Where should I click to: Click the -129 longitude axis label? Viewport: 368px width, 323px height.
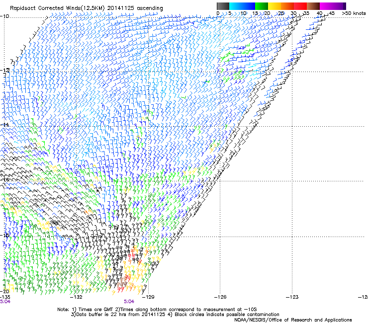click(x=149, y=297)
